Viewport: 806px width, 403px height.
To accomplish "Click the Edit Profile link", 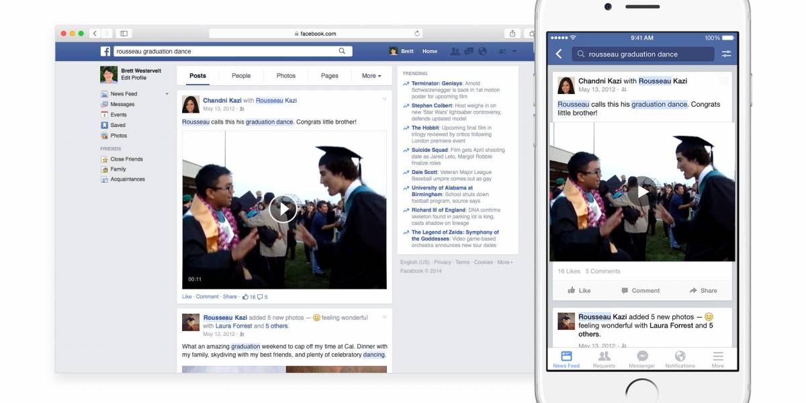I will click(x=135, y=78).
